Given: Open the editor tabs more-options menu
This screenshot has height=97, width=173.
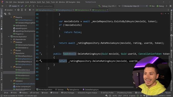Looking at the screenshot, I should [x=168, y=10].
